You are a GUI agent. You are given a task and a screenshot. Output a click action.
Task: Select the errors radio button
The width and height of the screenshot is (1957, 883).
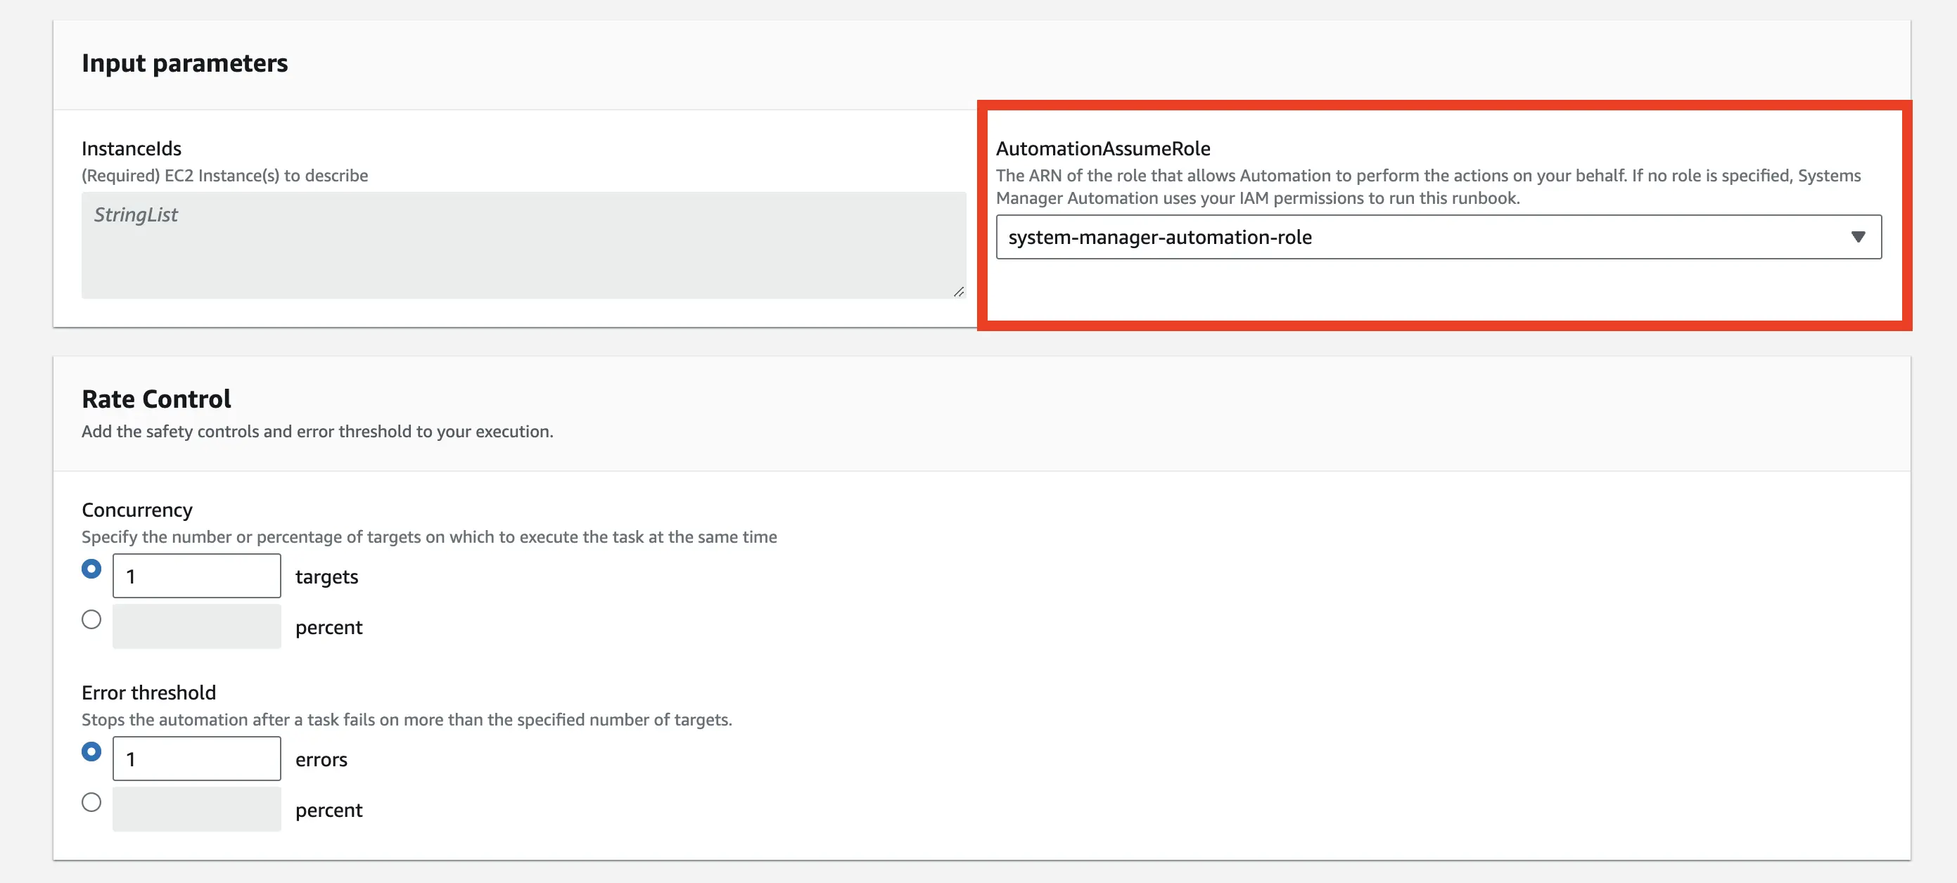click(91, 751)
